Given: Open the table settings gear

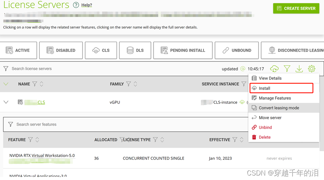Looking at the screenshot, I should pos(312,69).
